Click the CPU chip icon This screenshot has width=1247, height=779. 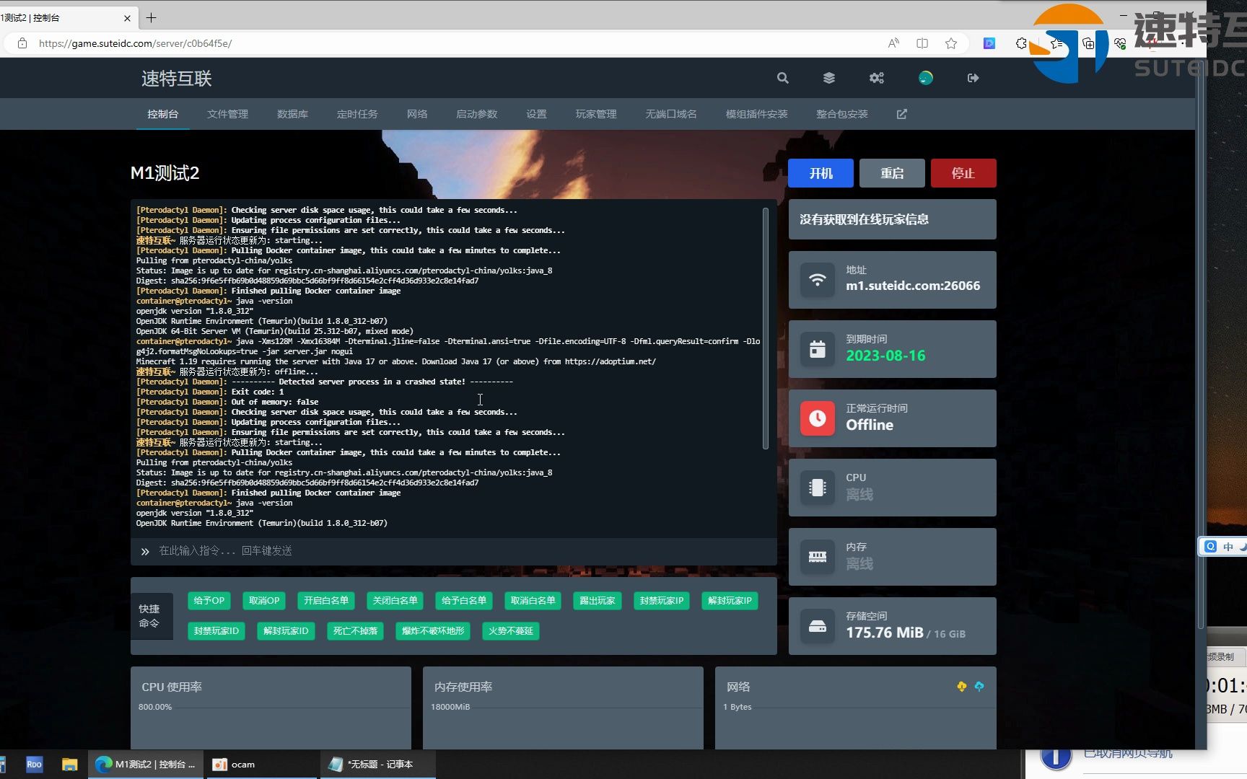[x=818, y=488]
